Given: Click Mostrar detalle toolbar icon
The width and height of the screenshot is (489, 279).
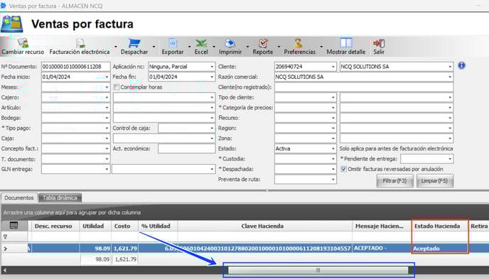Looking at the screenshot, I should click(346, 43).
